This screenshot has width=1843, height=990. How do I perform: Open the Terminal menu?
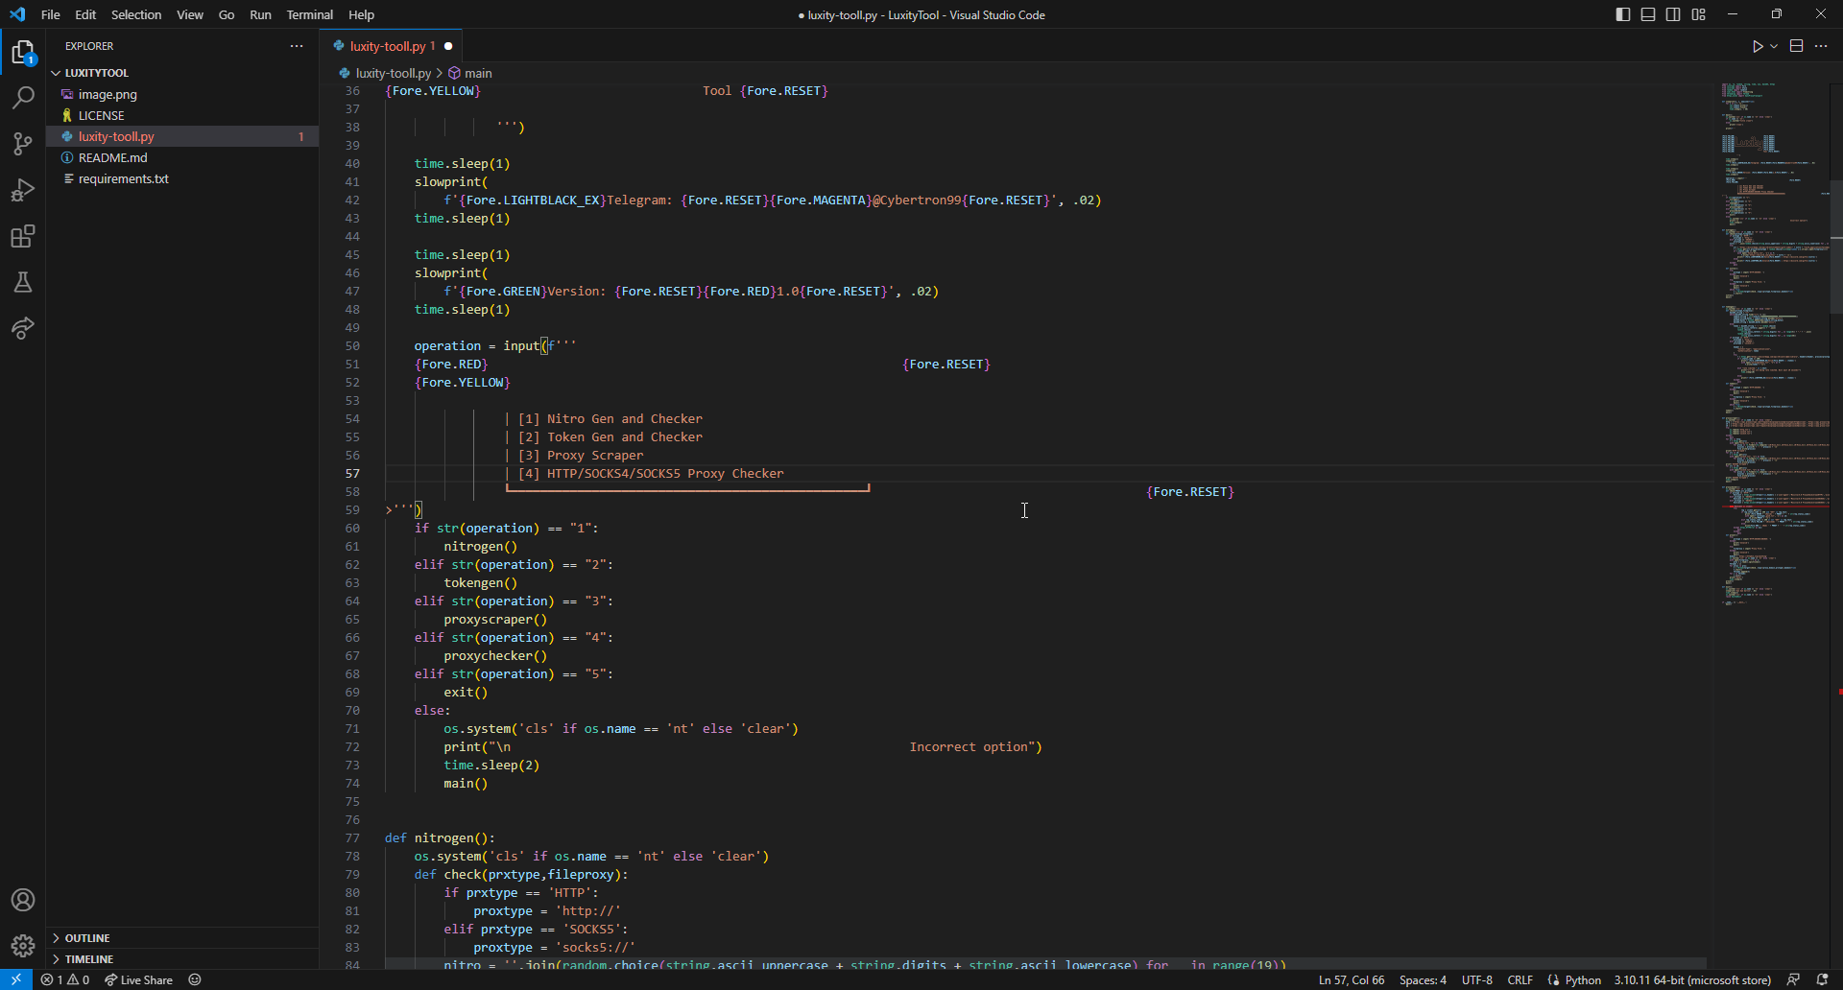(309, 14)
